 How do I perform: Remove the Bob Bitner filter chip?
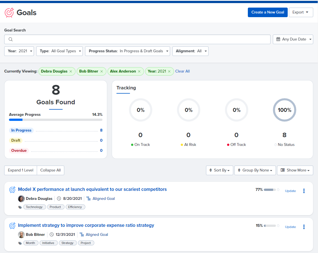coord(102,71)
